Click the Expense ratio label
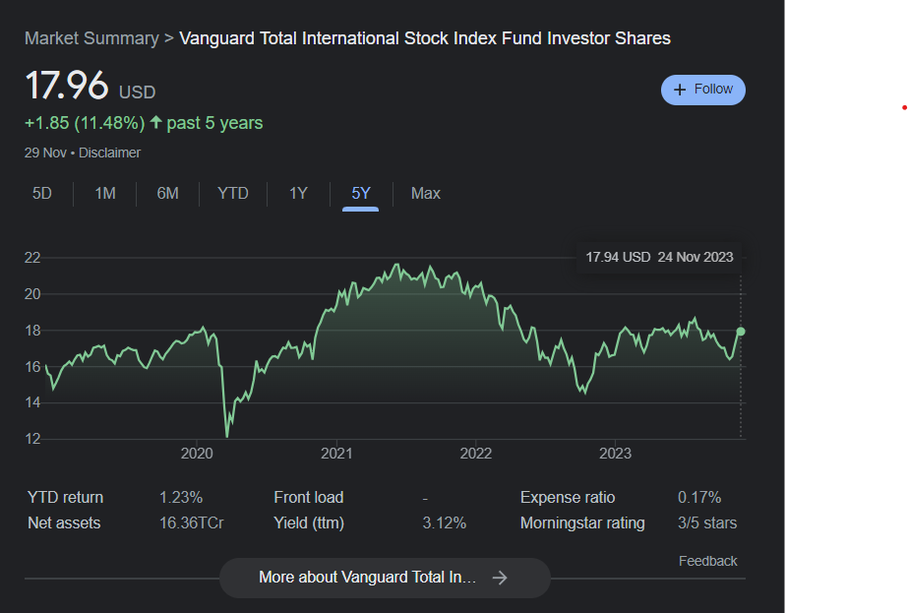The height and width of the screenshot is (613, 908). [x=568, y=497]
